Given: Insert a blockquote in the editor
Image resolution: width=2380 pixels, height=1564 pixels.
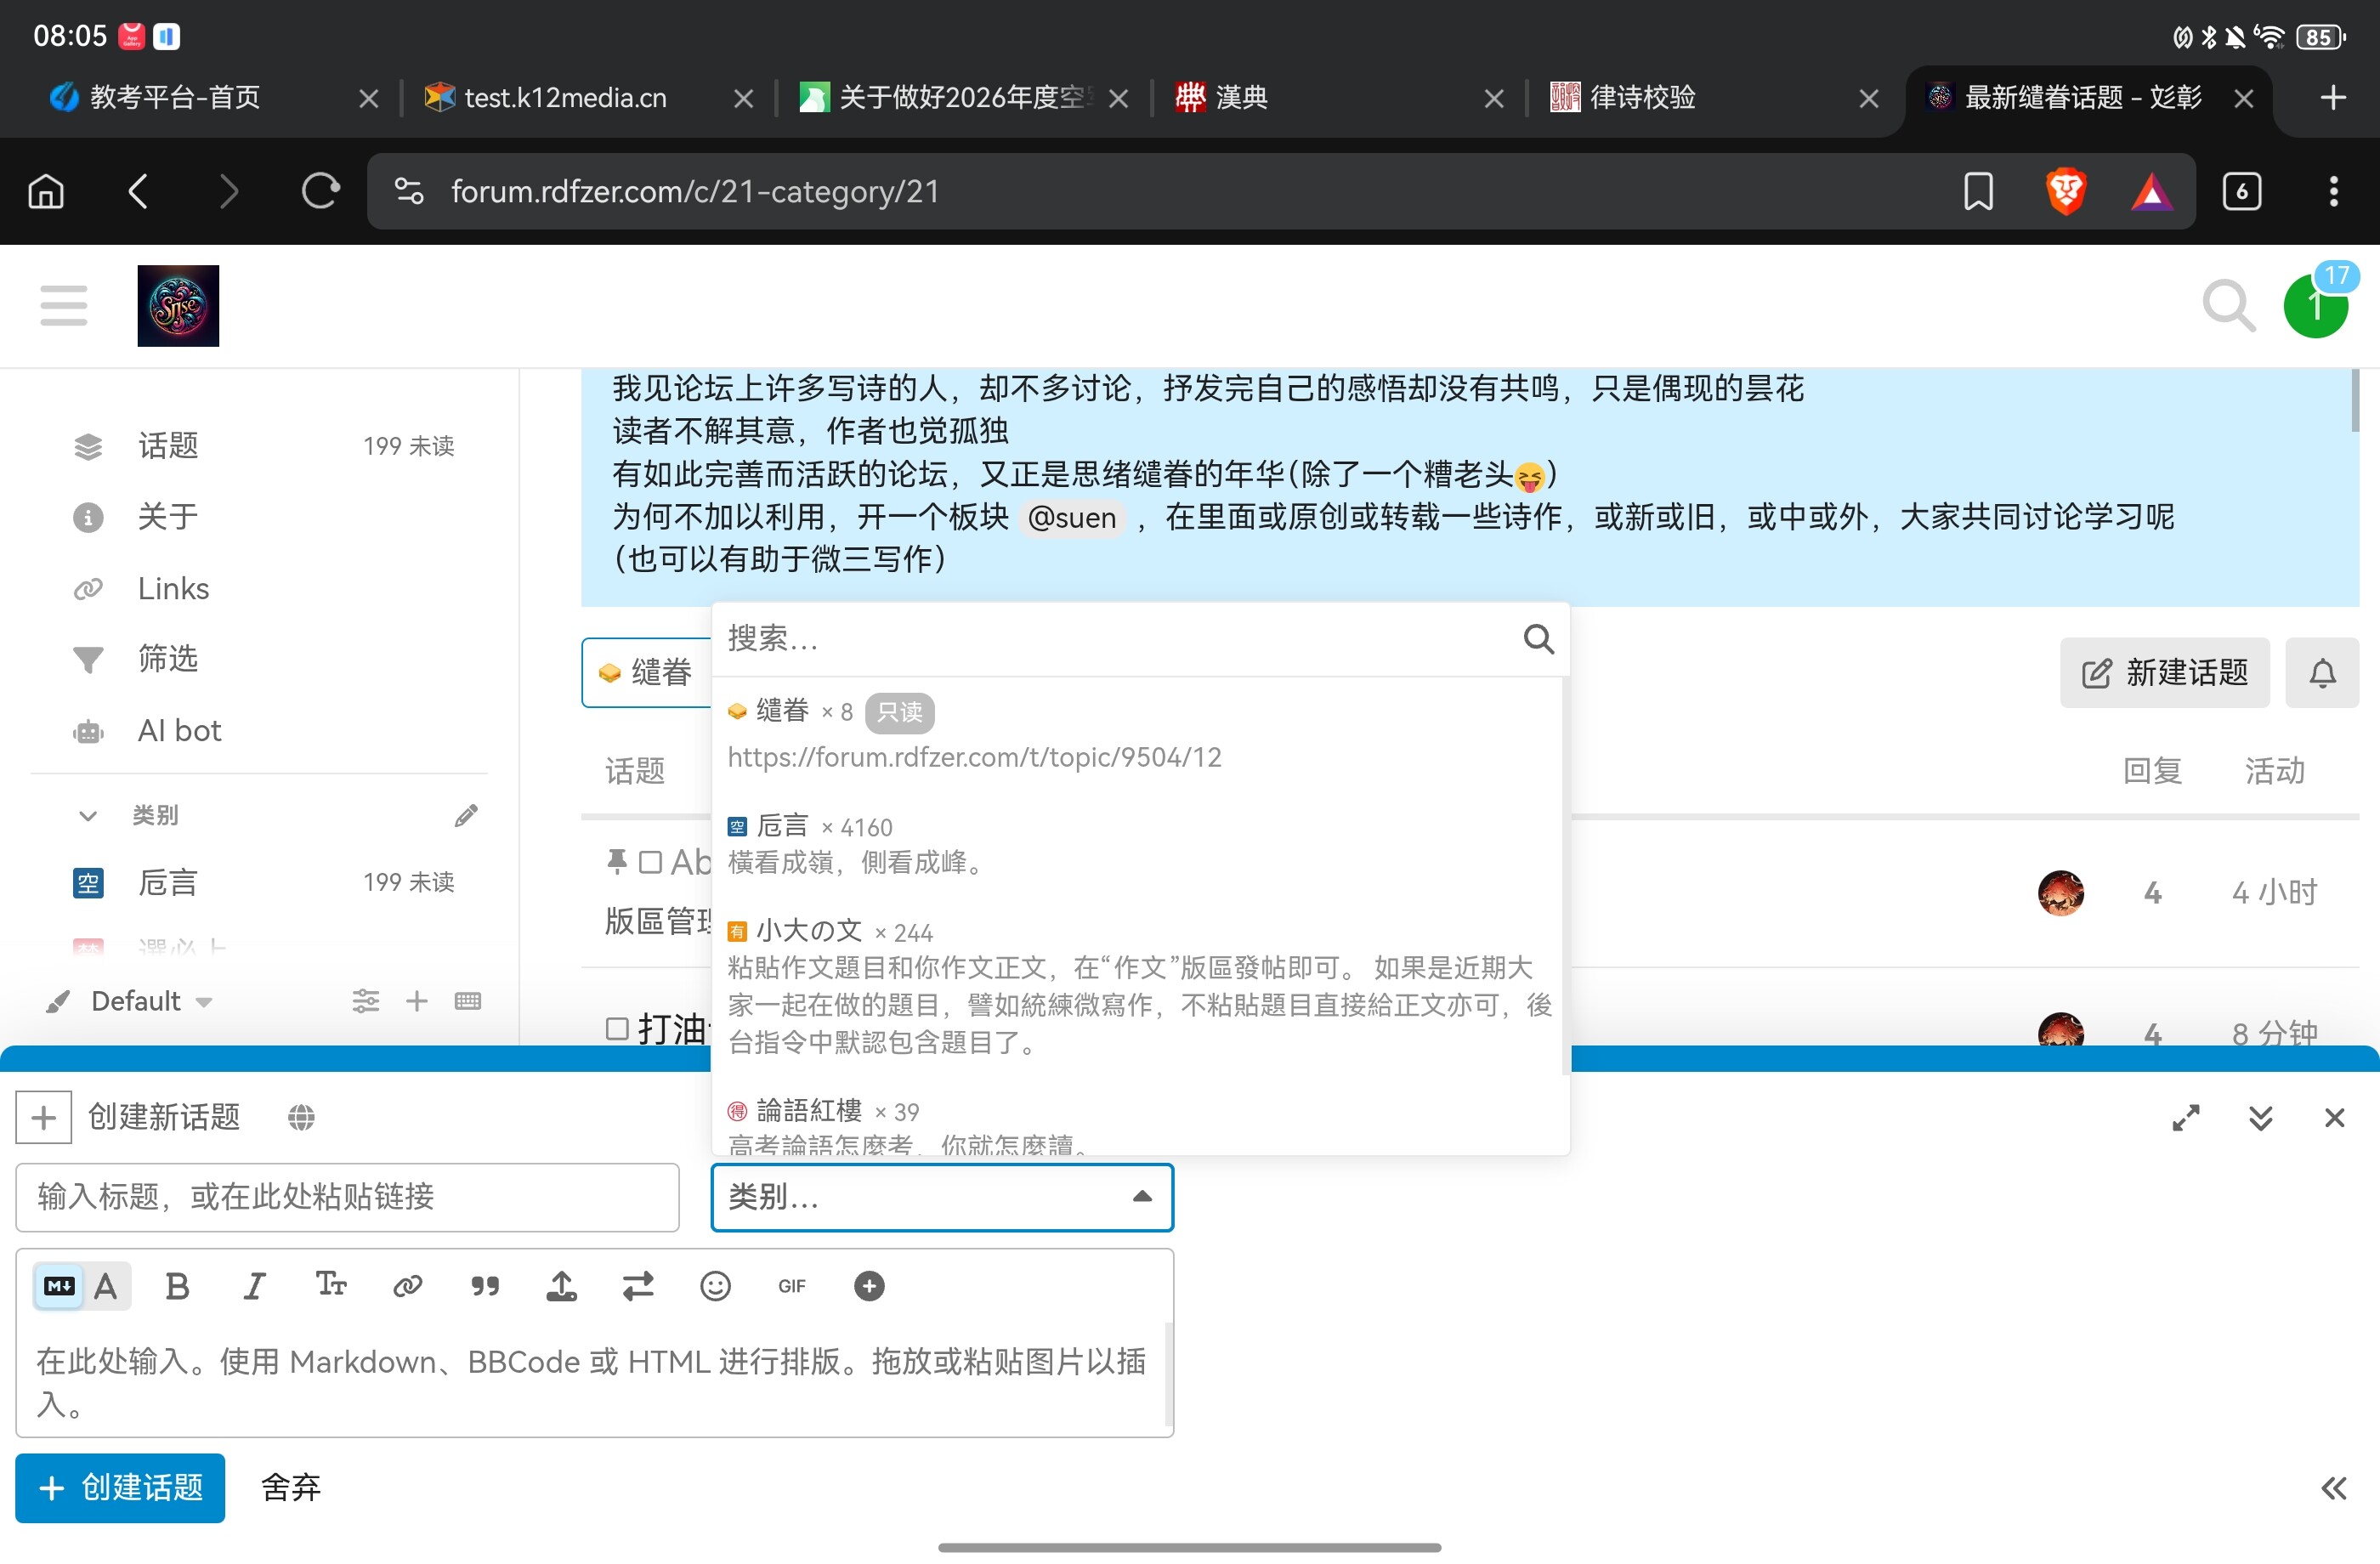Looking at the screenshot, I should click(485, 1286).
